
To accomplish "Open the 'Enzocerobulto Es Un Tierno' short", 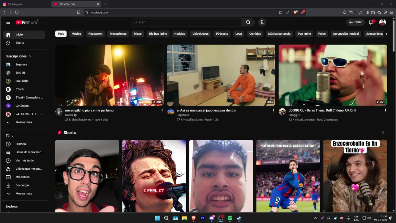I will (x=355, y=176).
